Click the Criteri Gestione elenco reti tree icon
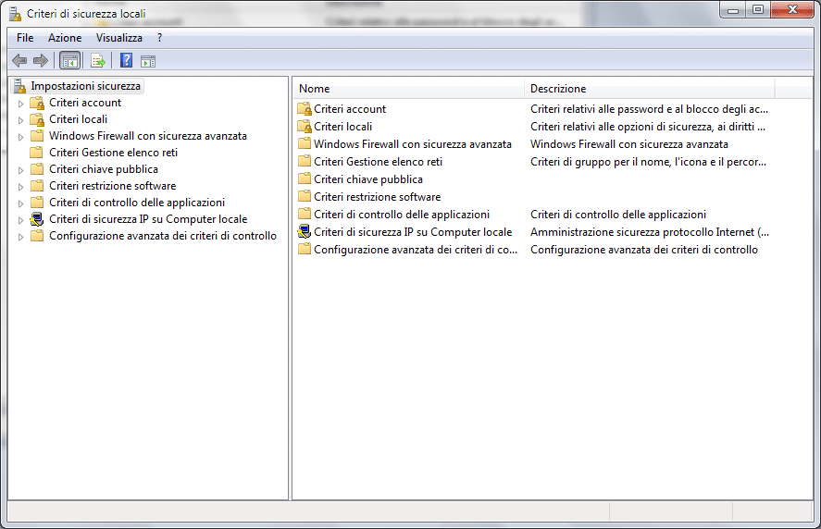The height and width of the screenshot is (529, 821). pos(37,153)
